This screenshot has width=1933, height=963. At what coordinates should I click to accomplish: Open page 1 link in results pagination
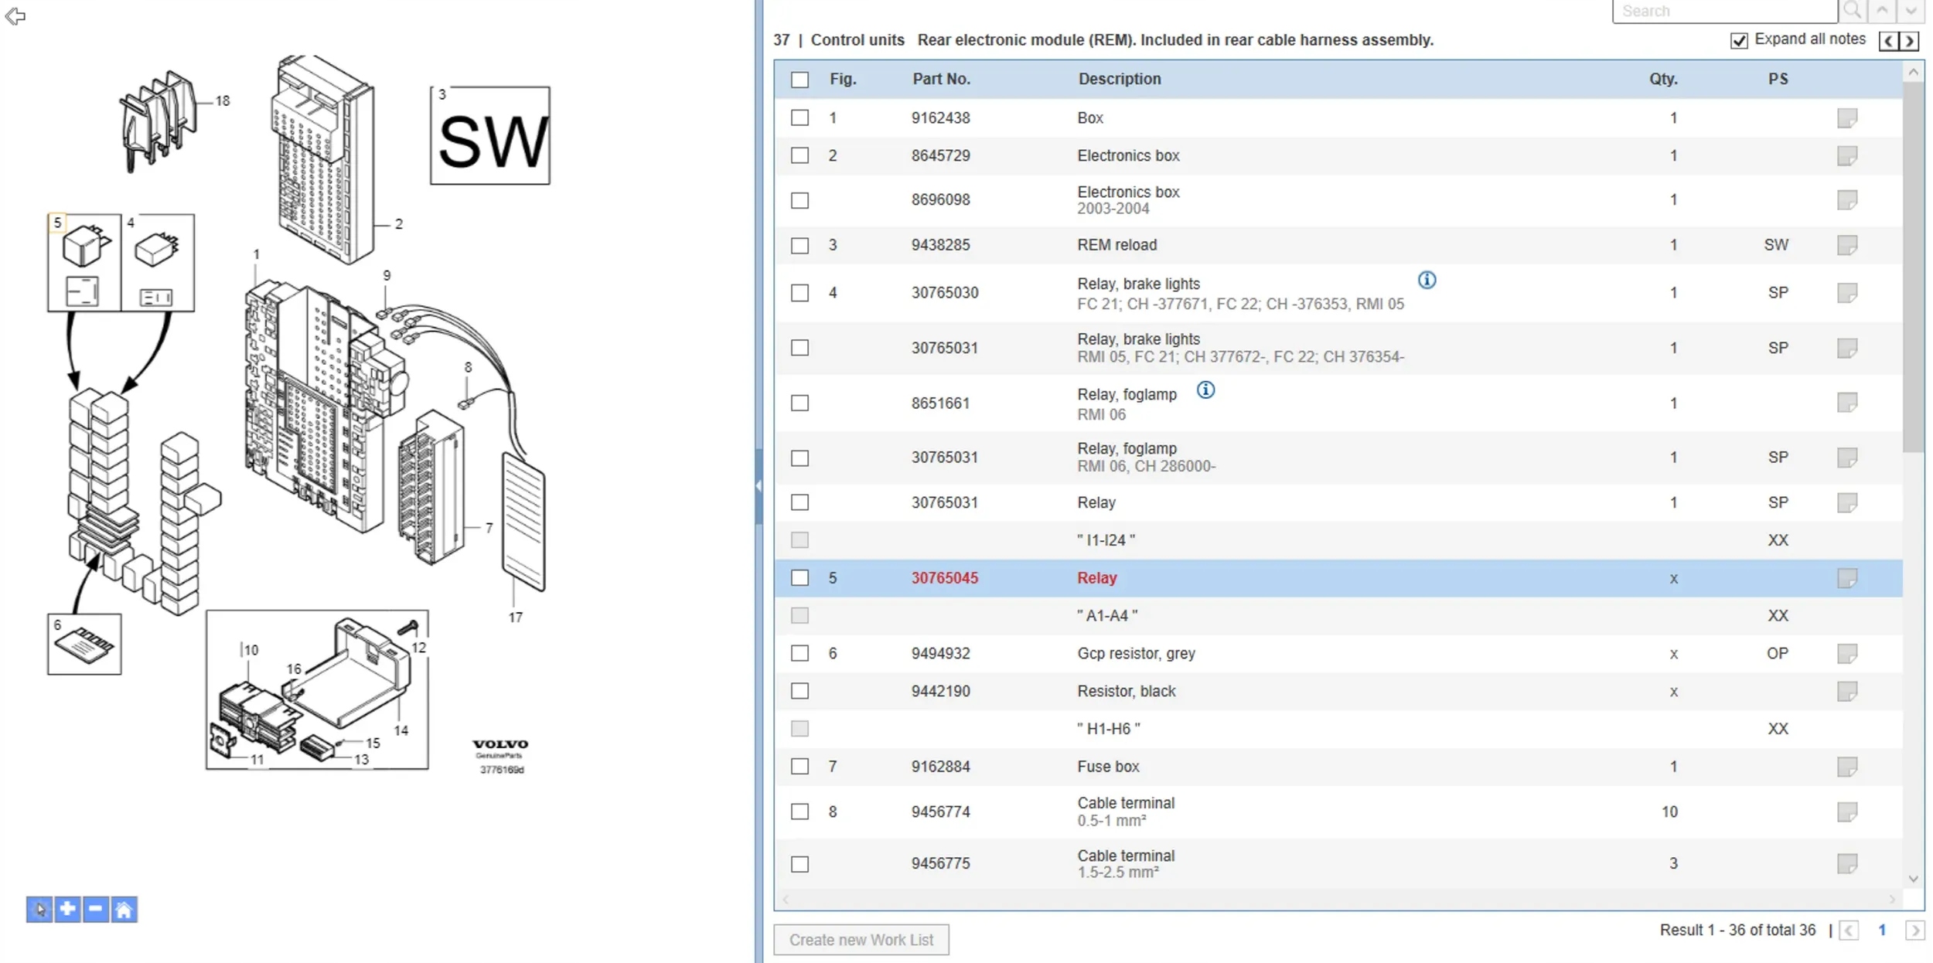pos(1882,931)
